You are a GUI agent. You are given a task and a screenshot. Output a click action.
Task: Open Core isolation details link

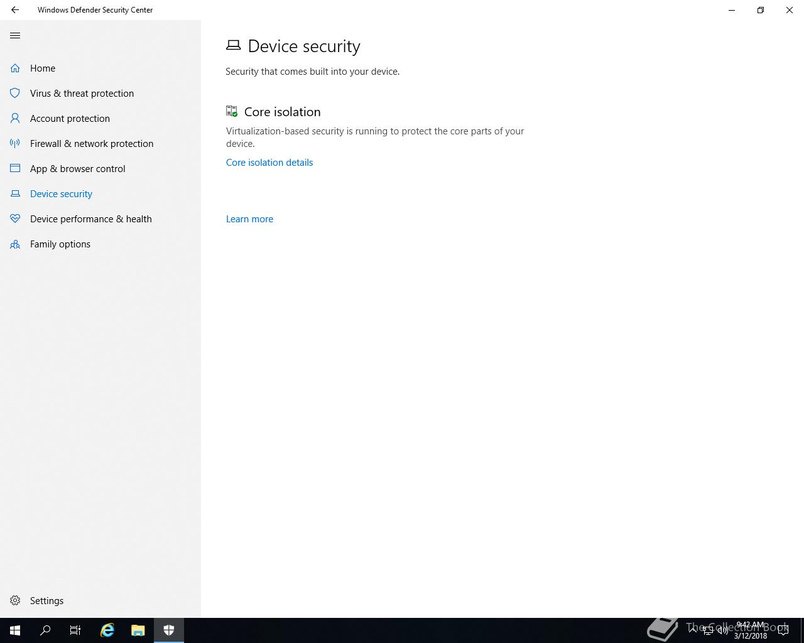(269, 162)
